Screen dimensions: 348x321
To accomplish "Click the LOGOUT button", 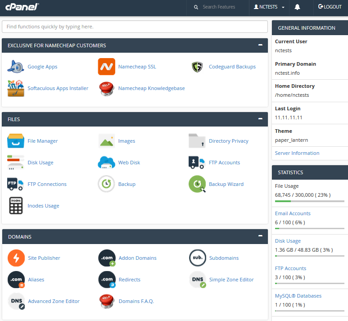I will [x=330, y=7].
